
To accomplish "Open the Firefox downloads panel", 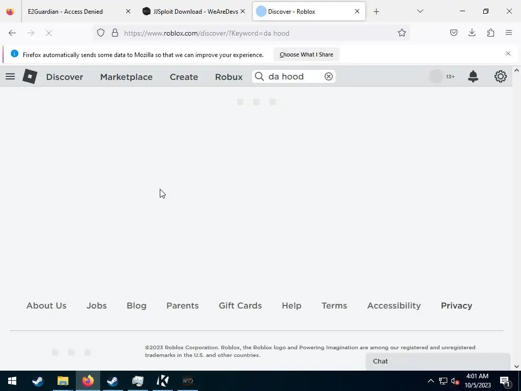I will 472,33.
